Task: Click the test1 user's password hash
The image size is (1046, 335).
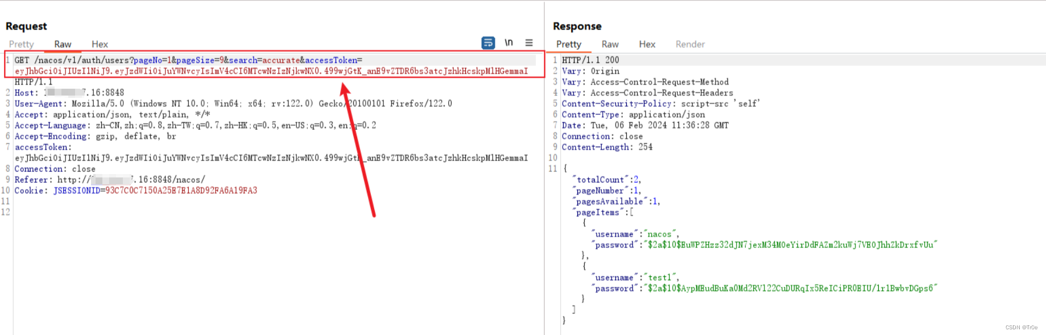Action: [x=792, y=288]
